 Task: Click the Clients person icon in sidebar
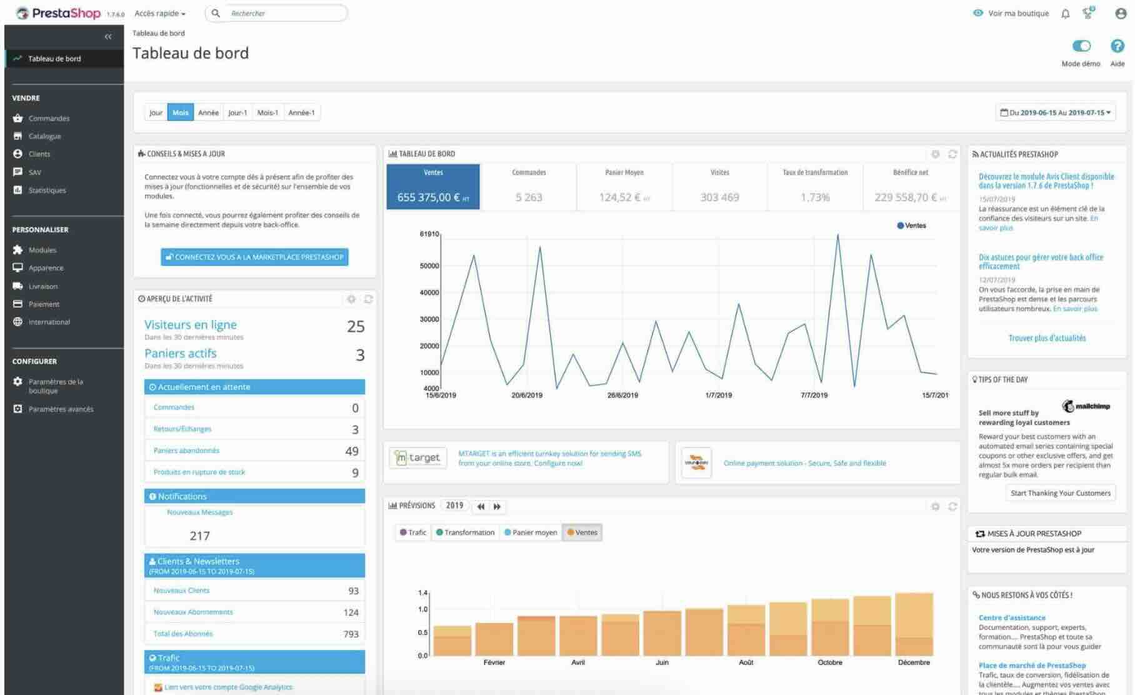tap(17, 154)
